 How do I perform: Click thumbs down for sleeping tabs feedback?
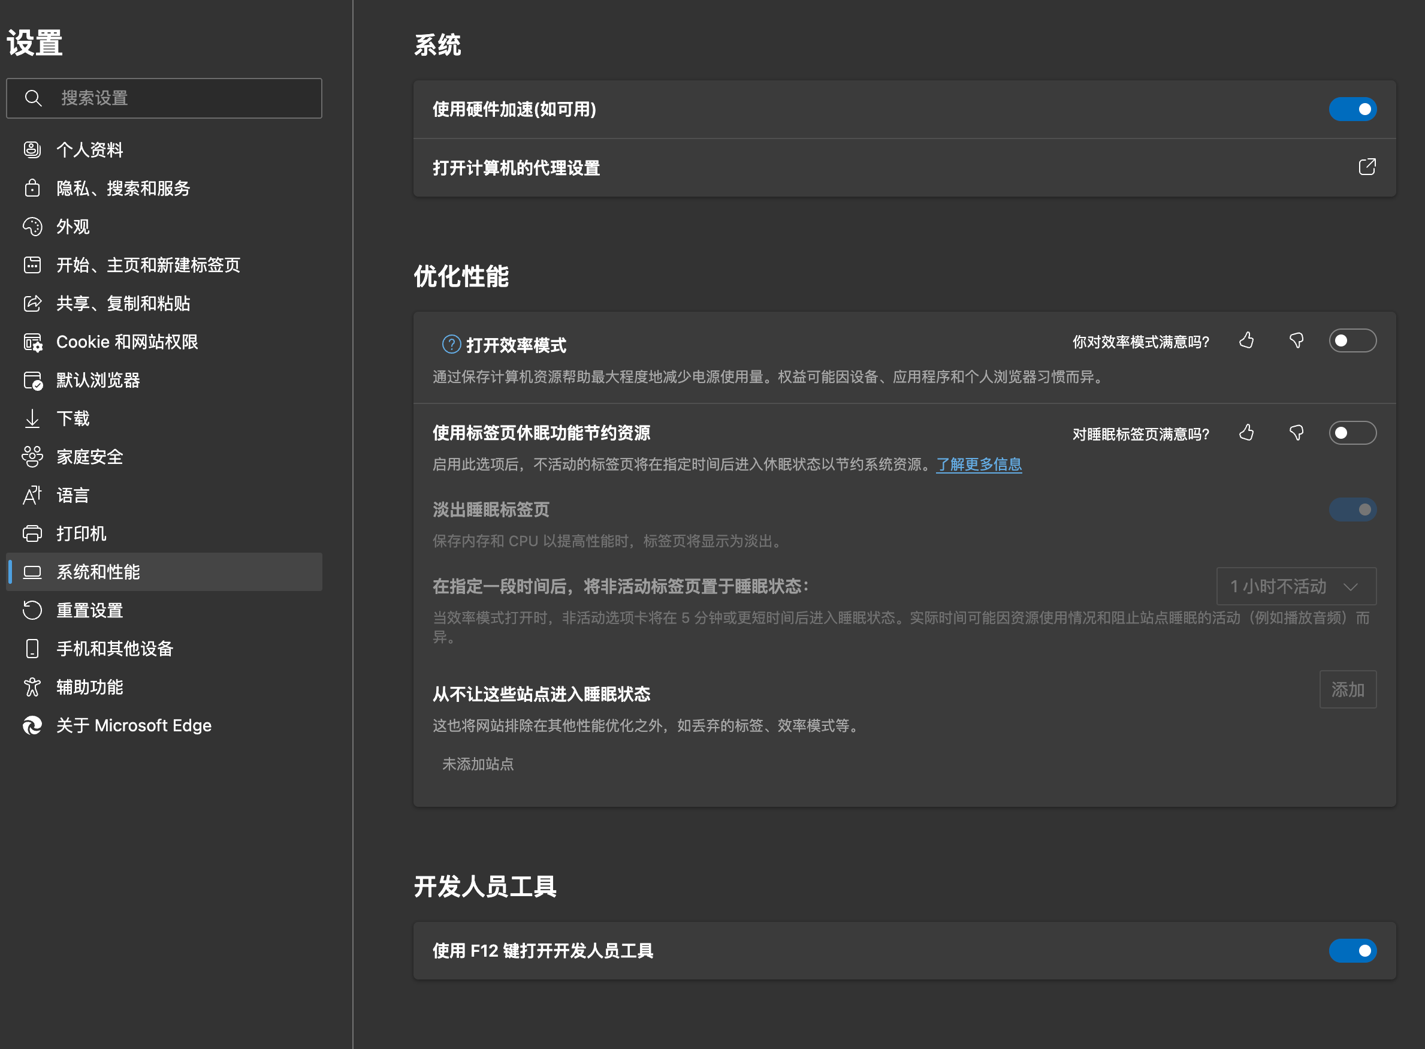click(x=1296, y=433)
